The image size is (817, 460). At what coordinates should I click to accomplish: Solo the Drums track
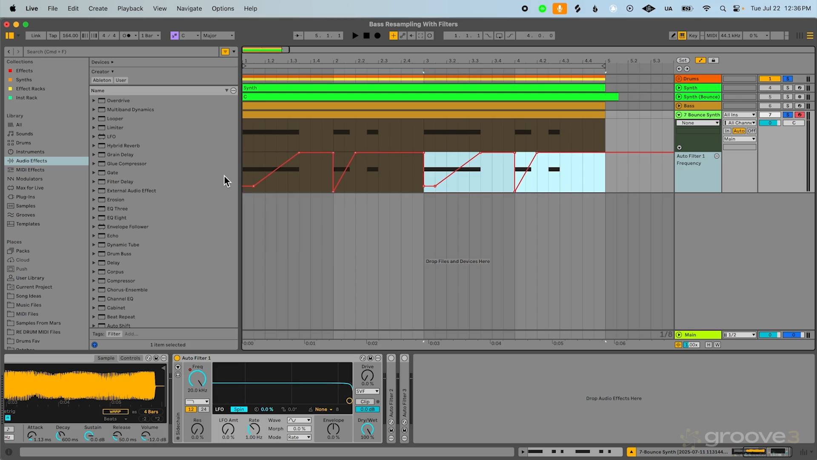[x=788, y=79]
